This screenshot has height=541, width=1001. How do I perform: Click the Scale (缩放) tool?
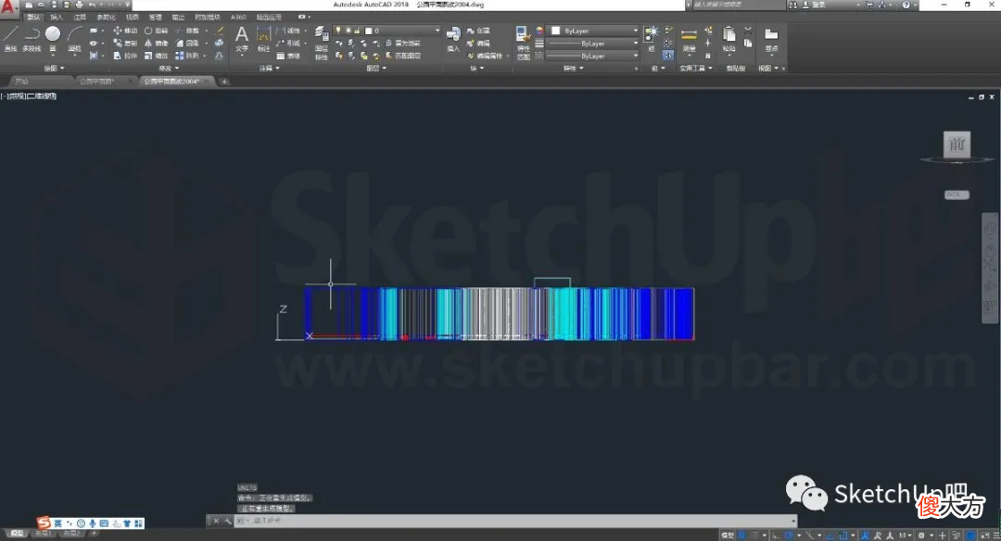coord(157,57)
